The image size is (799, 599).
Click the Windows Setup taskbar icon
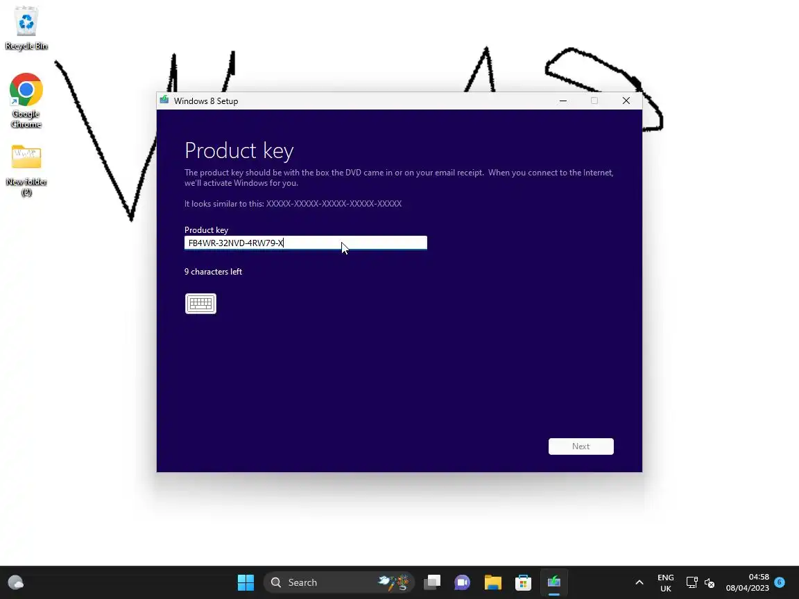554,582
